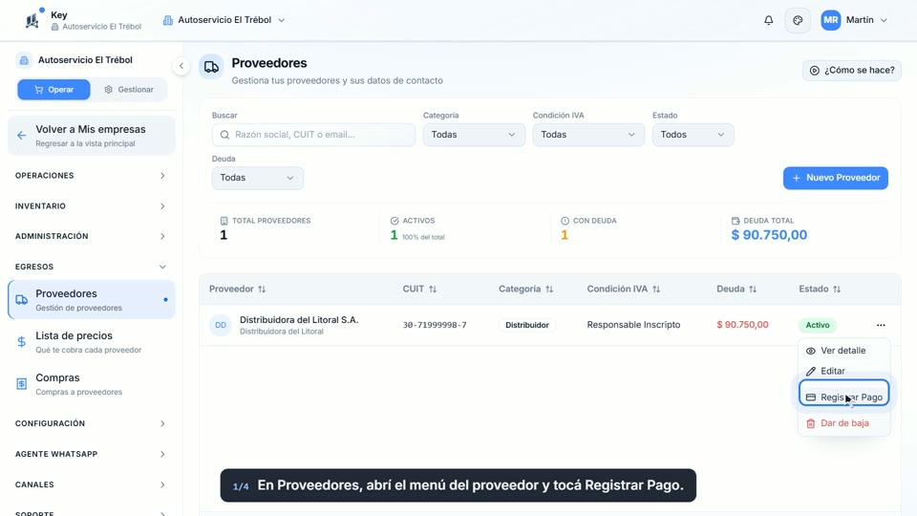Click the Buscar provider search field

(313, 135)
